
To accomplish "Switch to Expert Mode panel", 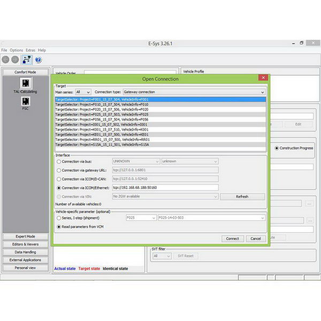I will click(x=25, y=236).
